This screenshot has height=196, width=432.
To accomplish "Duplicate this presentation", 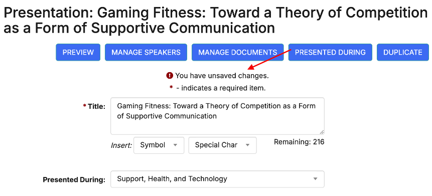I will [402, 52].
